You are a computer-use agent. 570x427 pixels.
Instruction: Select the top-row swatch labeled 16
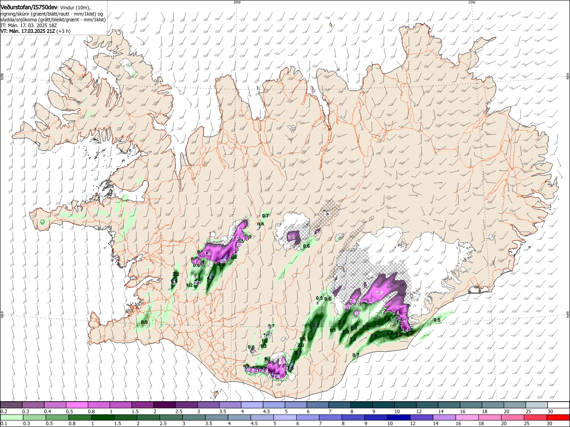pos(470,405)
